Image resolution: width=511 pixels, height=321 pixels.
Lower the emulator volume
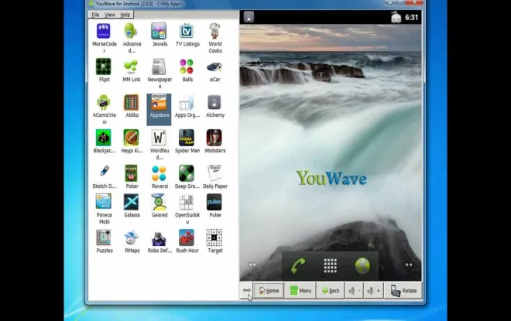[355, 290]
